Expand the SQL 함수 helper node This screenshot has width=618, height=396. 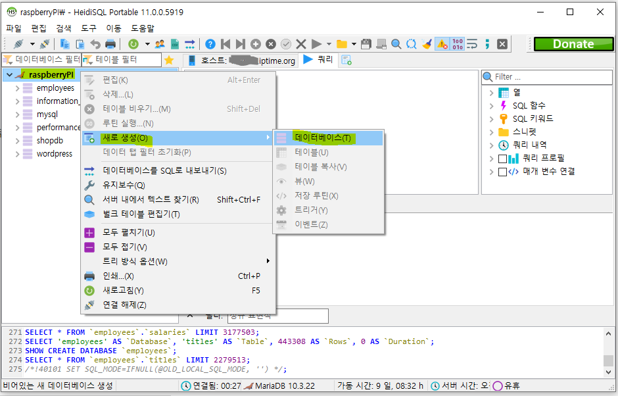[492, 106]
